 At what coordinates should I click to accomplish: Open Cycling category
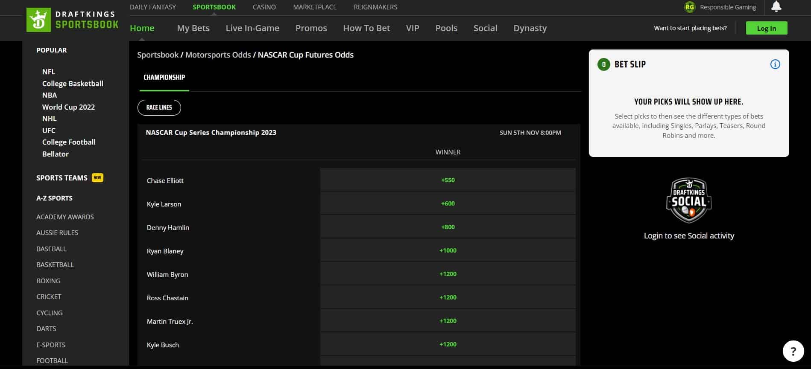point(50,313)
